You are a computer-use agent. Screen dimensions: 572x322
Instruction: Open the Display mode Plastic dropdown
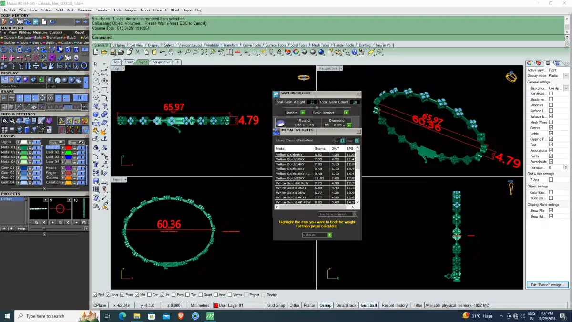tap(566, 75)
